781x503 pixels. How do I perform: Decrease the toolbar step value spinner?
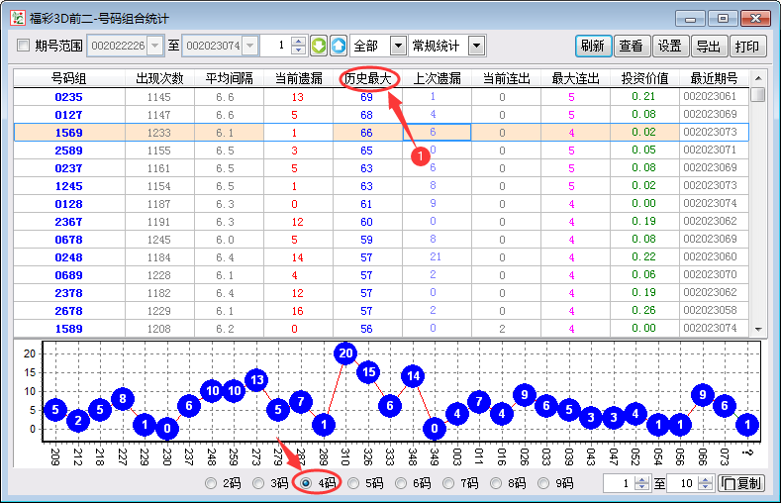pos(298,50)
